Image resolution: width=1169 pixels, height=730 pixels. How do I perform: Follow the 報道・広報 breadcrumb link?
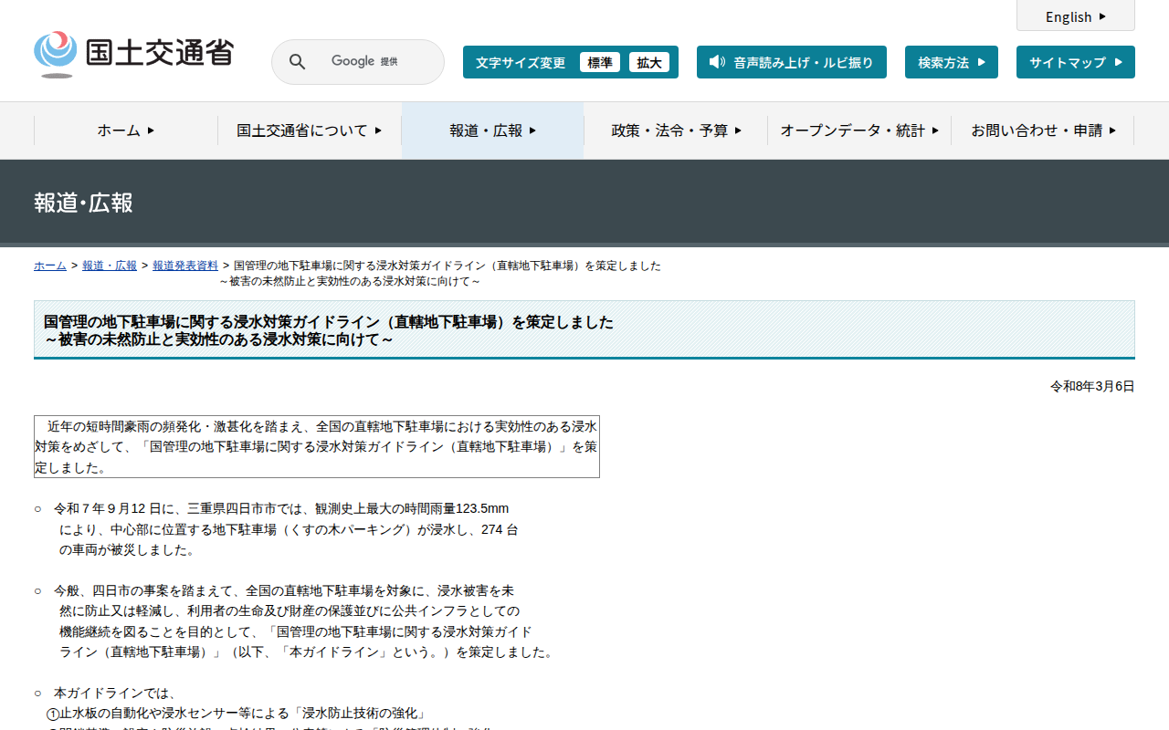click(x=110, y=266)
